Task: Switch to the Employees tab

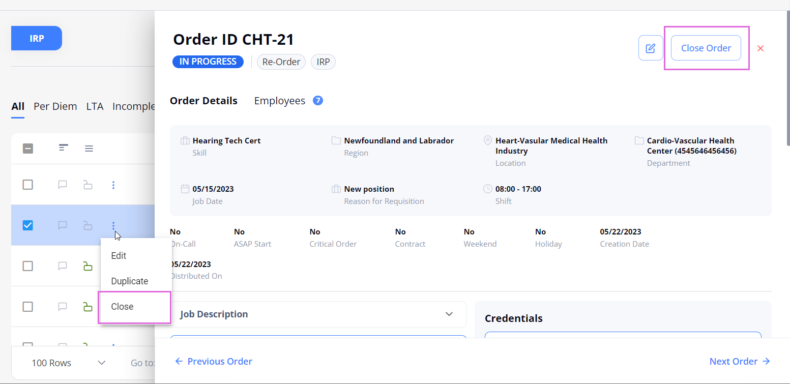Action: click(280, 101)
